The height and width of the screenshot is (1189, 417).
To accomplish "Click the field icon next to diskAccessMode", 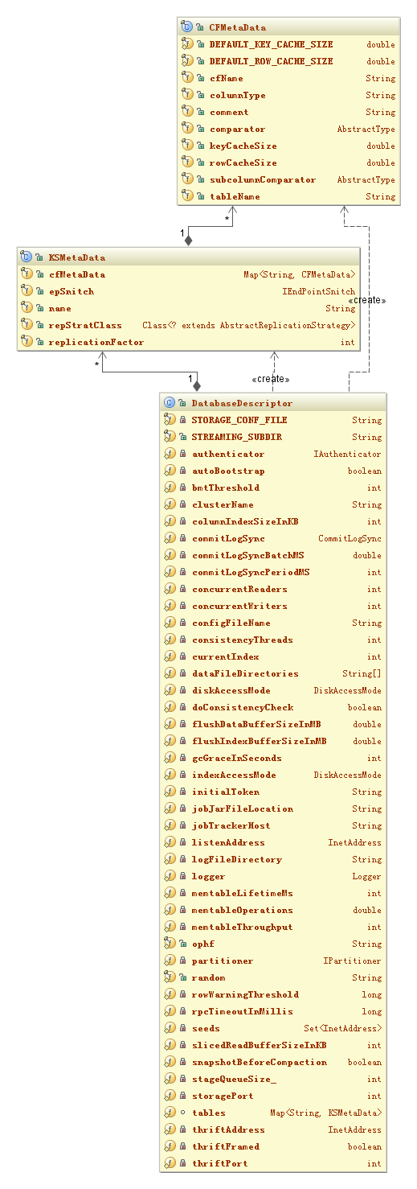I will (169, 690).
